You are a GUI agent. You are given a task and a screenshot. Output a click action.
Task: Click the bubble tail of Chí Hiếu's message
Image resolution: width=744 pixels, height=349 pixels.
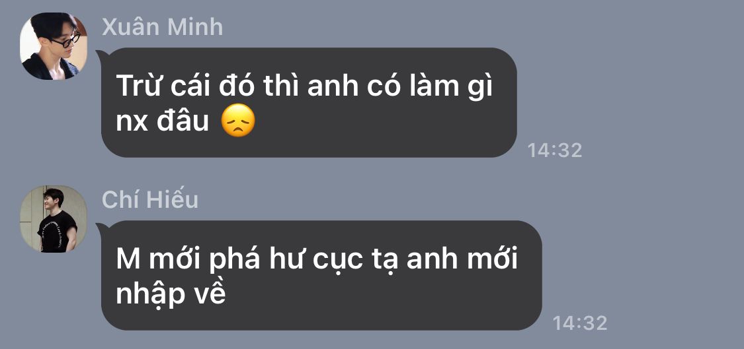pyautogui.click(x=100, y=228)
